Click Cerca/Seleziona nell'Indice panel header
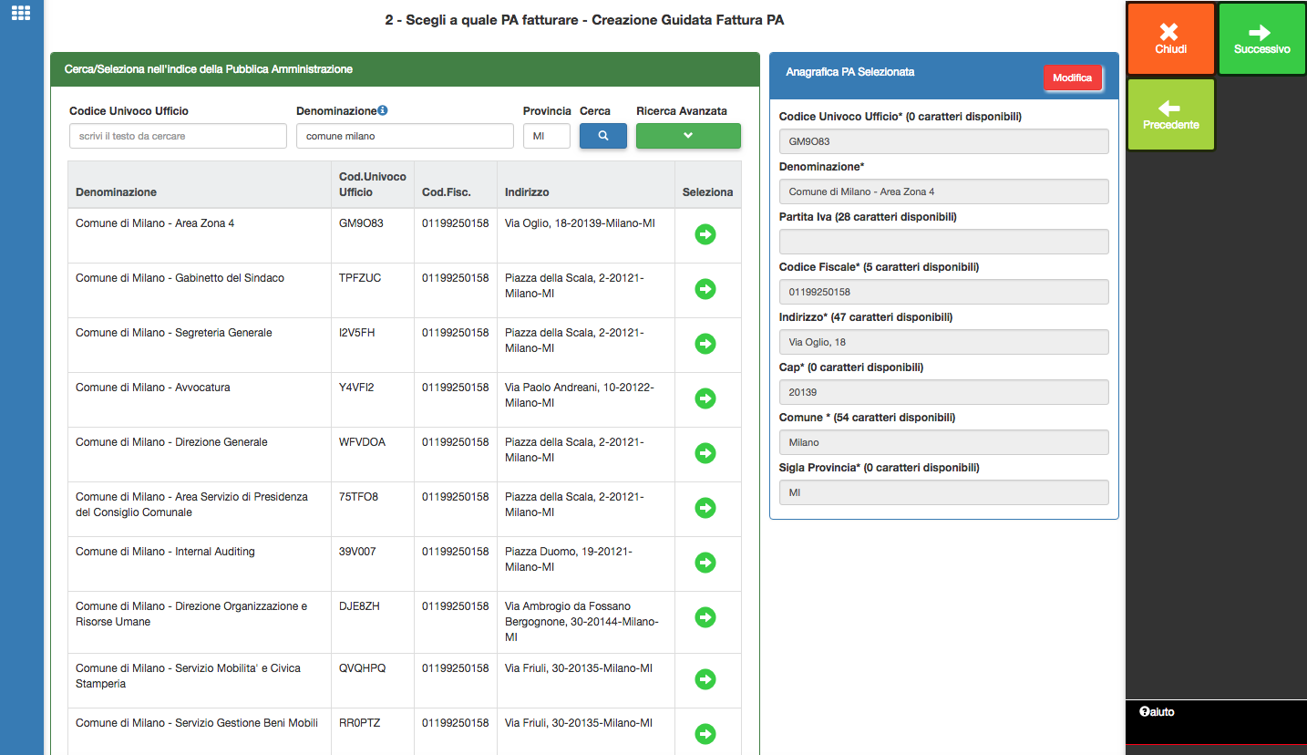The image size is (1307, 755). tap(405, 69)
